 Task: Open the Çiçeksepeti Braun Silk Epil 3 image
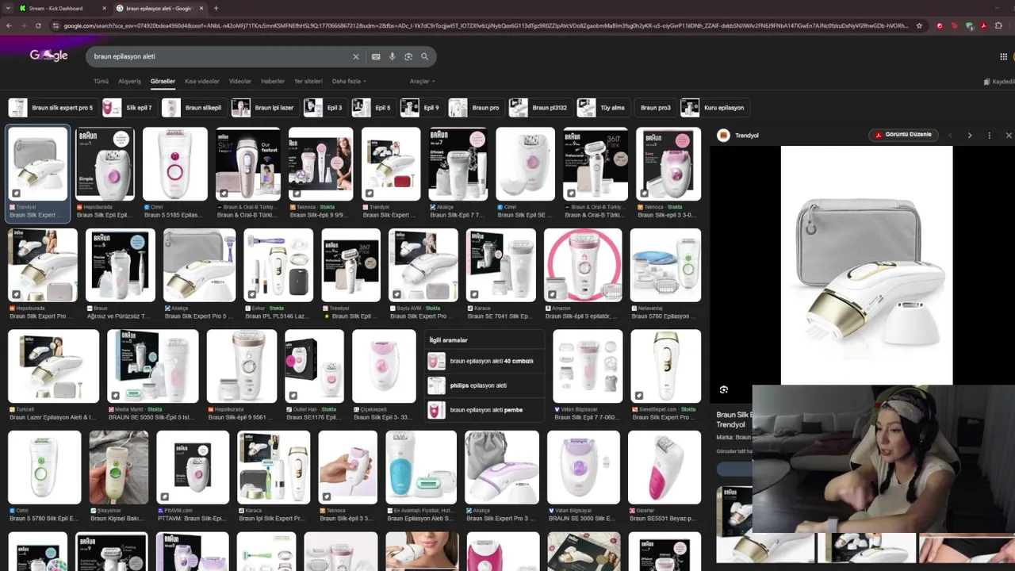pos(384,366)
